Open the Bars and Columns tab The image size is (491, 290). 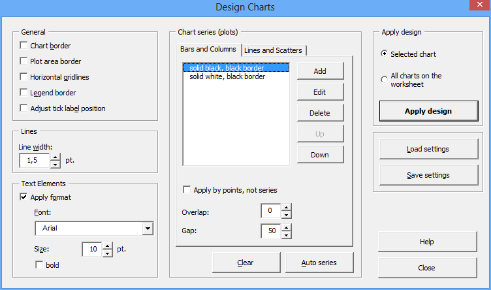coord(208,49)
